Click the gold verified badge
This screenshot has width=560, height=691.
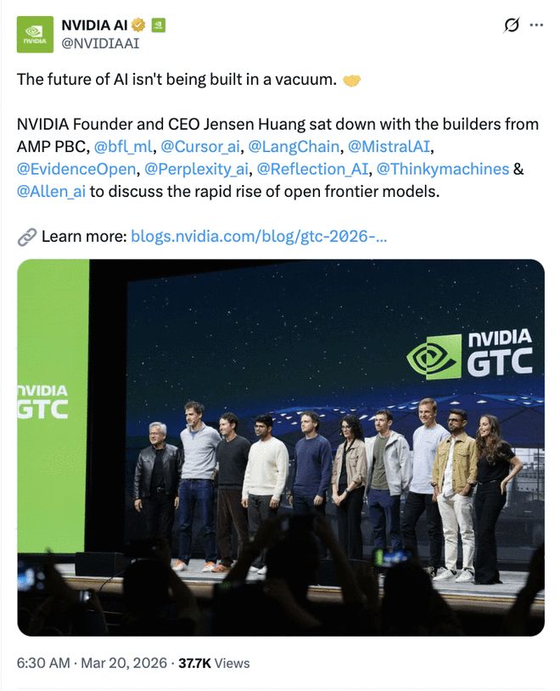tap(138, 25)
